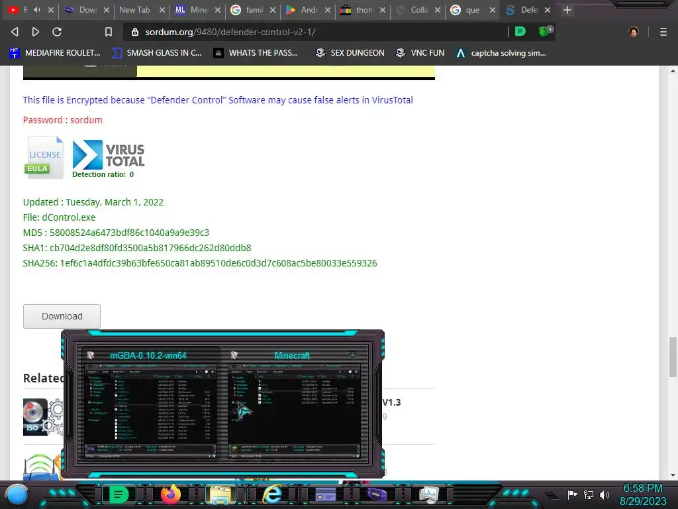Select mGBA-0.10.2-win64 window preview
Screen dimensions: 678x509
[150, 404]
